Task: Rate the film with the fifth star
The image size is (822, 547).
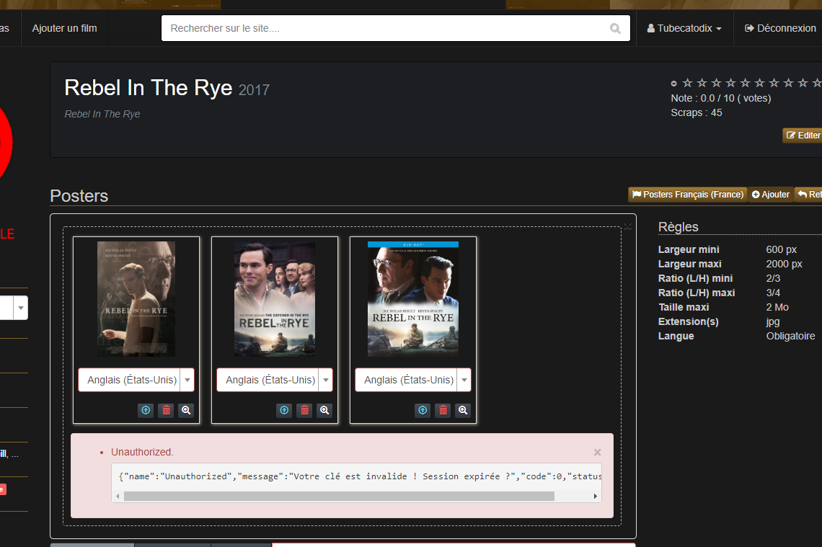Action: click(x=745, y=83)
